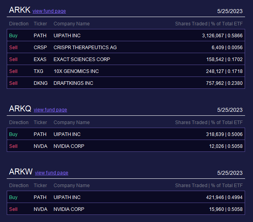253x222 pixels.
Task: Click the EXAS ticker
Action: 40,59
